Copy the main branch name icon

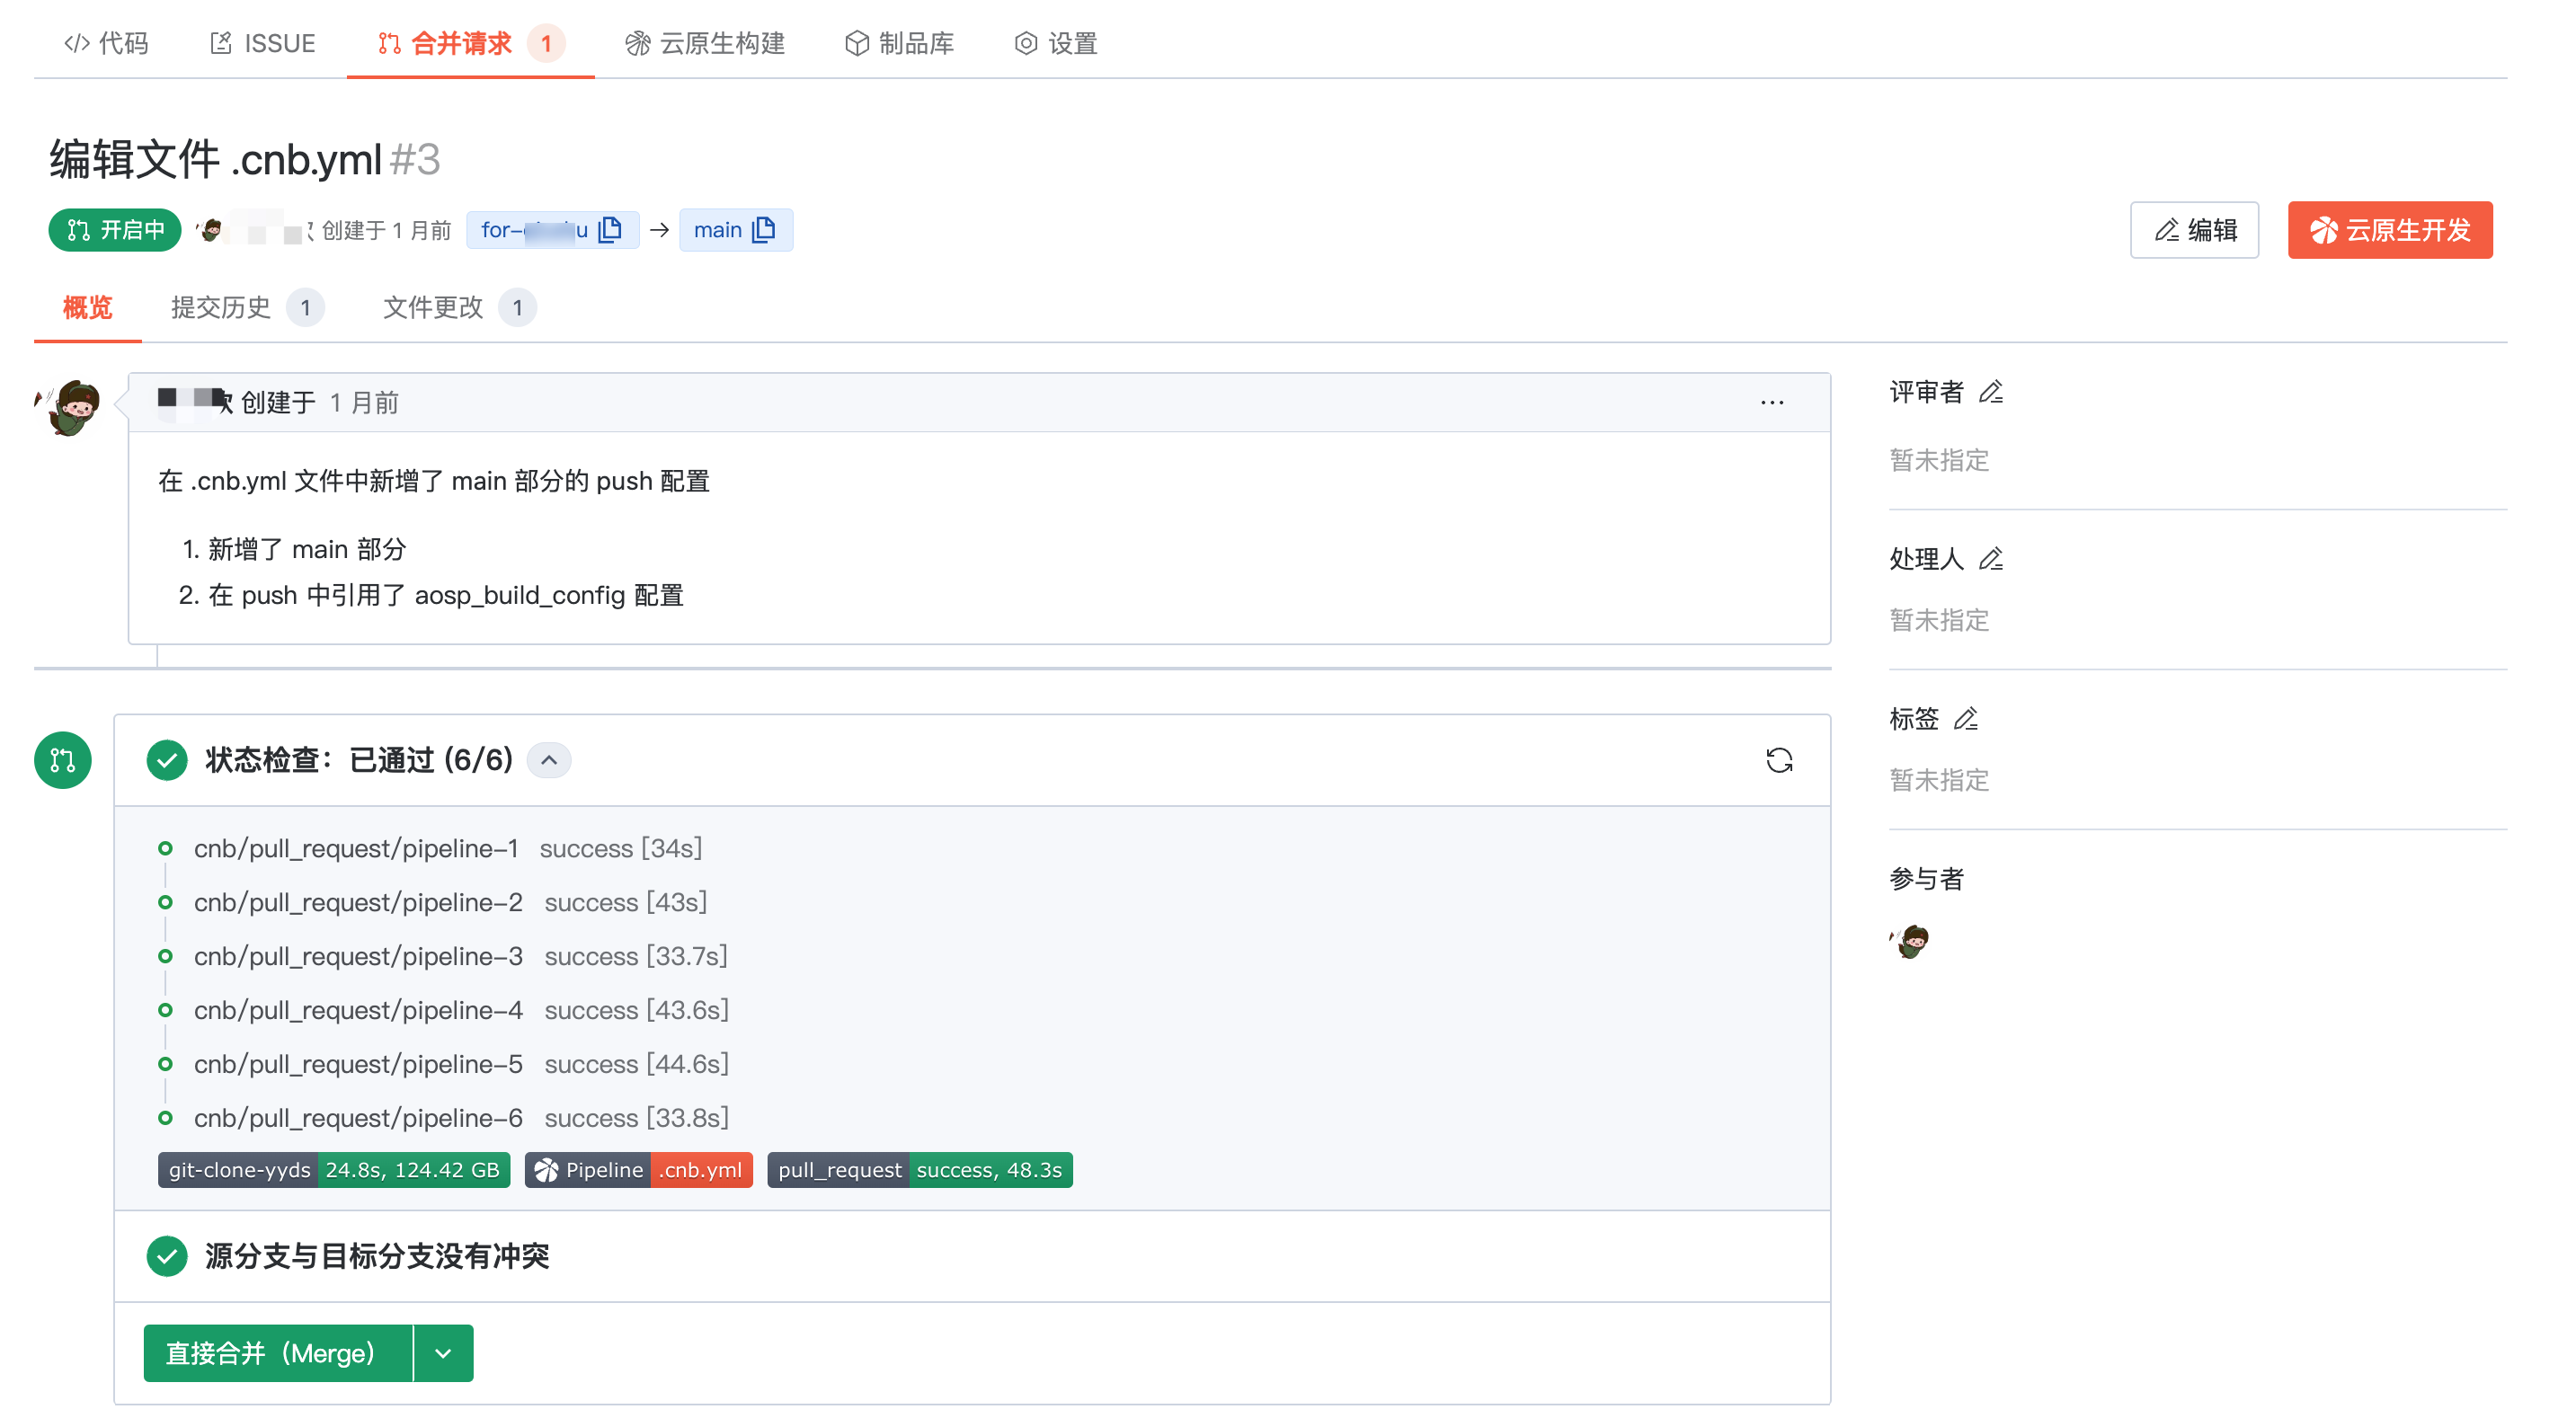pos(764,230)
